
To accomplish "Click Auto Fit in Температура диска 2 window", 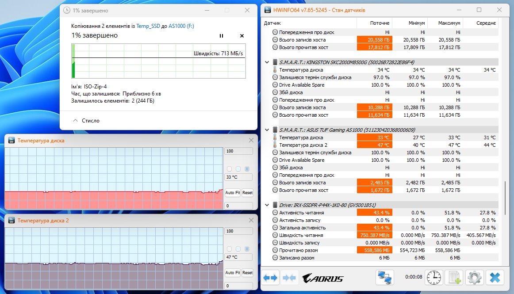I will 232,273.
